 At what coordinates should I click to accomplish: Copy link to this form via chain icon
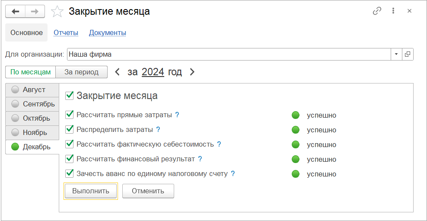tap(377, 11)
